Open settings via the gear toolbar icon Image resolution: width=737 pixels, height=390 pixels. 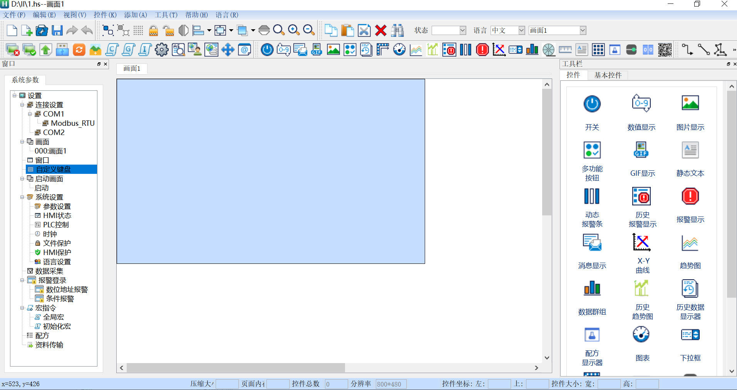click(x=161, y=50)
